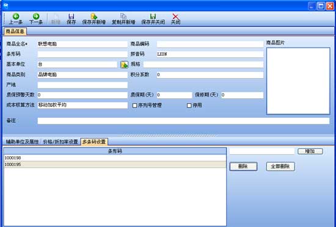Click the 增加 button

click(x=310, y=151)
